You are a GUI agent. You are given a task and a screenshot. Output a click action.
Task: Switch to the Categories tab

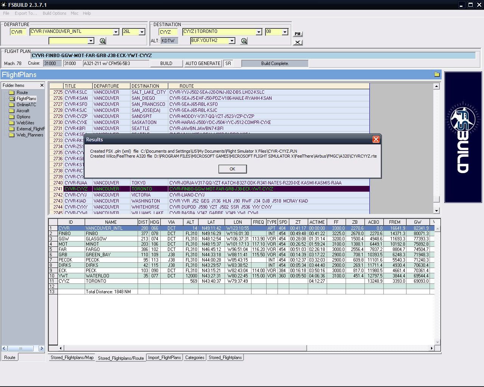click(x=195, y=358)
